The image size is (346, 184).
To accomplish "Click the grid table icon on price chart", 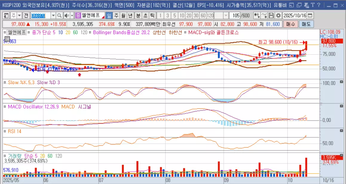I will click(x=7, y=39).
